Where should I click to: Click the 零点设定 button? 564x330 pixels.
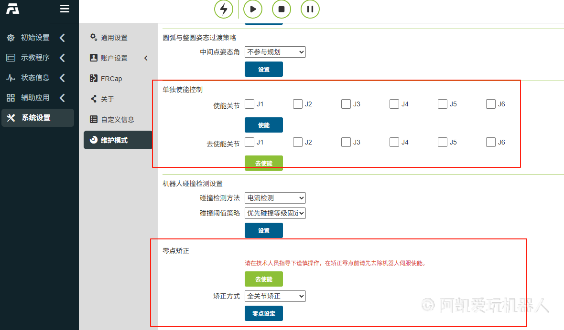pyautogui.click(x=264, y=314)
